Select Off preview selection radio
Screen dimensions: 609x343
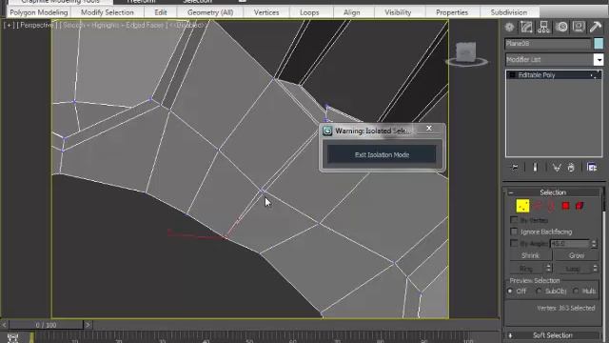coord(510,291)
